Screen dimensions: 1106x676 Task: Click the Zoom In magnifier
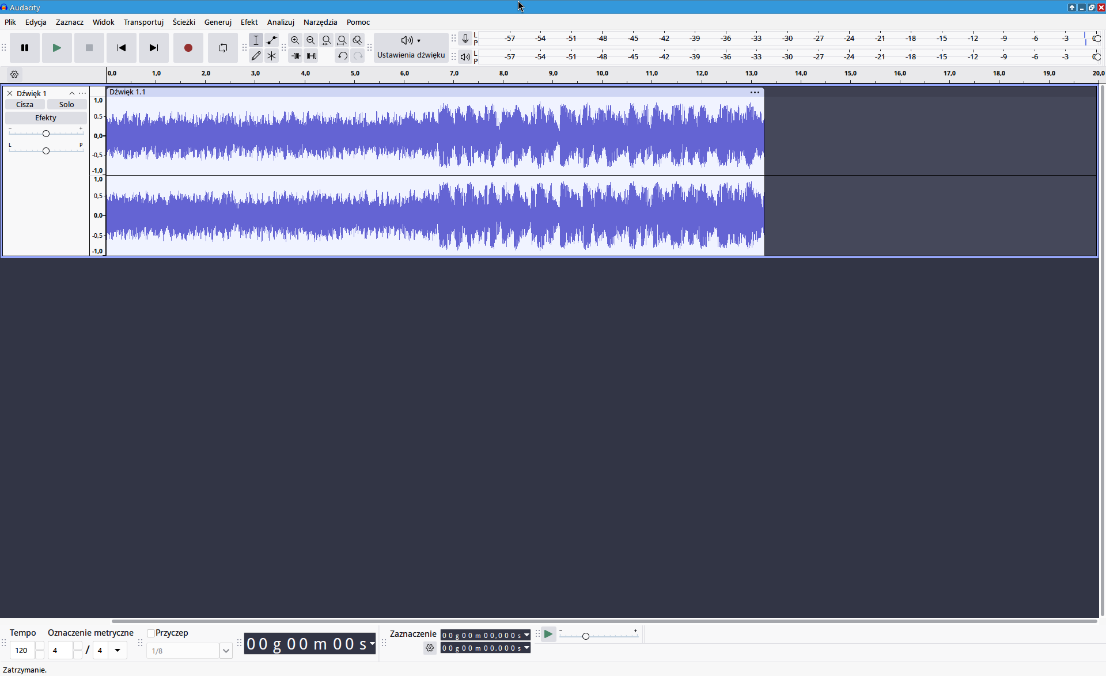click(295, 40)
